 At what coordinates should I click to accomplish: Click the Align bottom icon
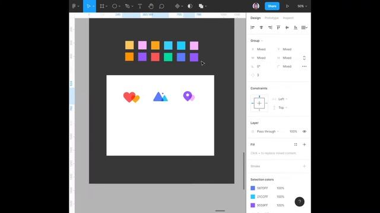coord(296,28)
